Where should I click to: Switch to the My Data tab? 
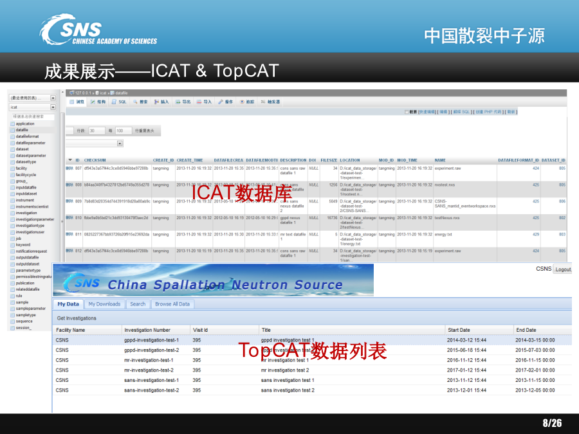click(68, 304)
